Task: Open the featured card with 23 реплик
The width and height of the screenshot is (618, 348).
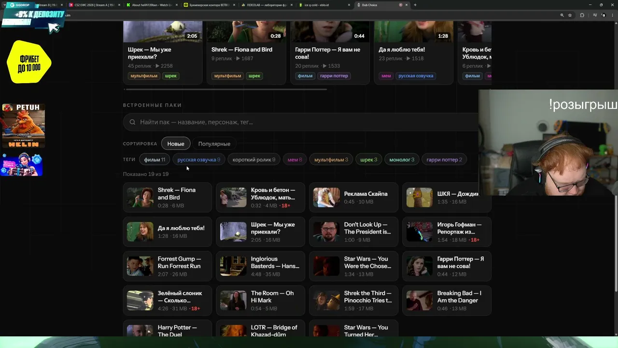Action: [413, 53]
